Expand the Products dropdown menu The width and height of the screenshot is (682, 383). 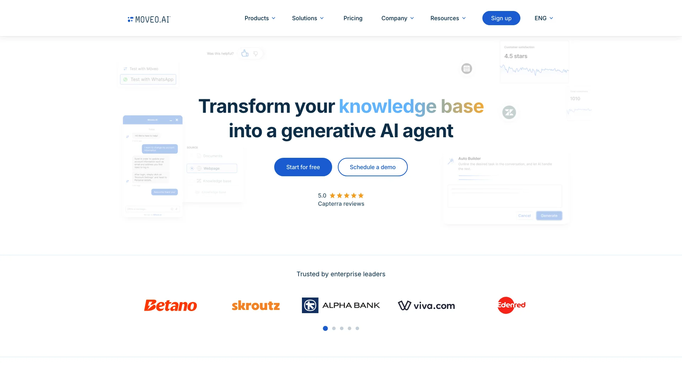coord(260,18)
